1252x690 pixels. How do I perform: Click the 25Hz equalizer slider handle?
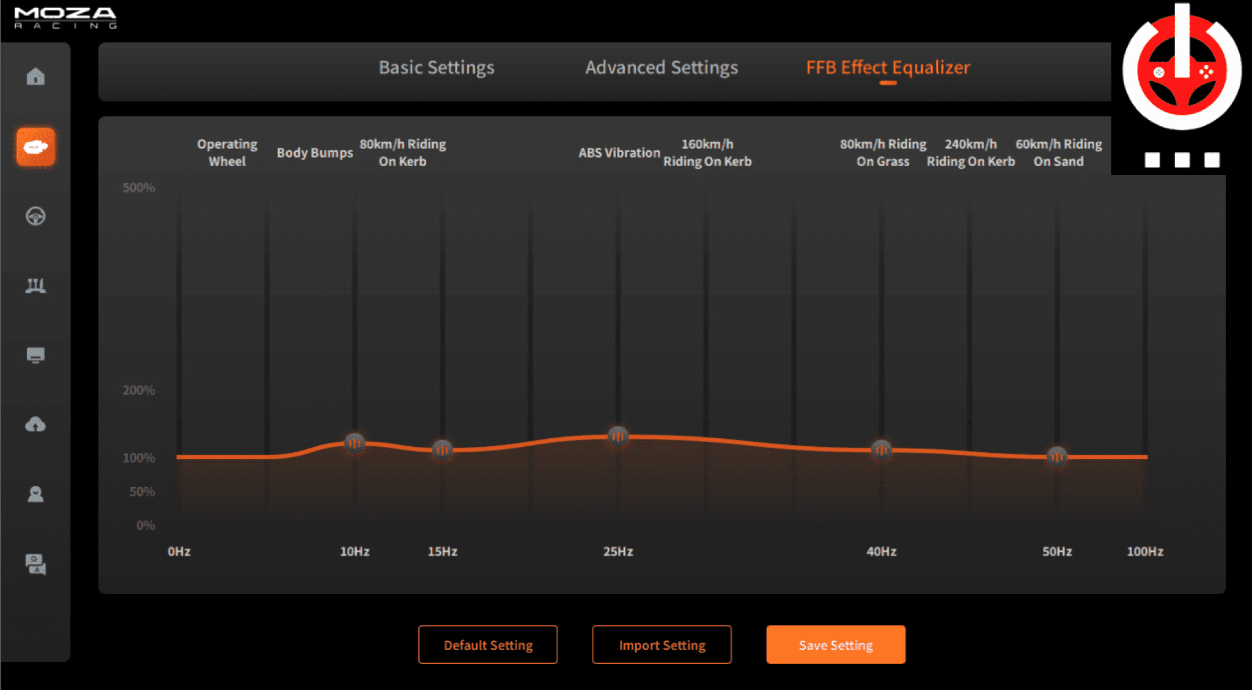(x=618, y=436)
